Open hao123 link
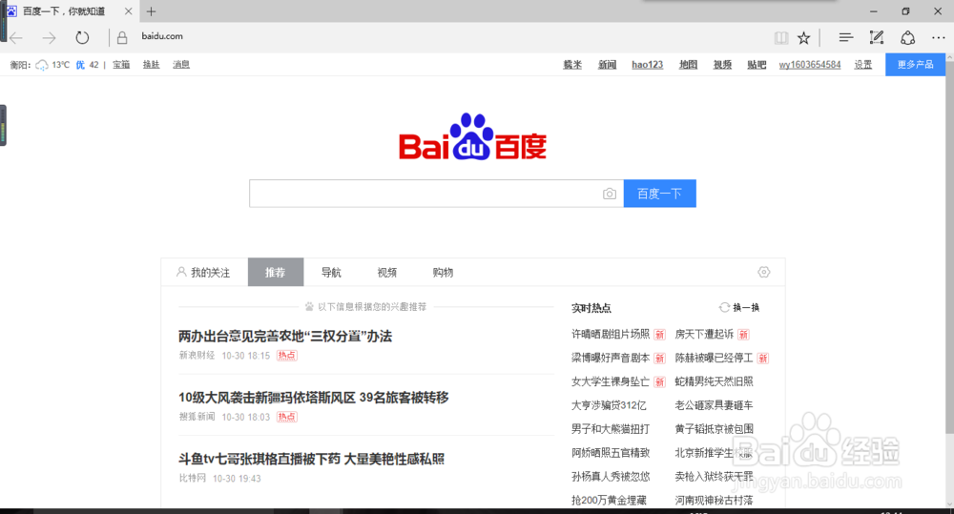 648,65
